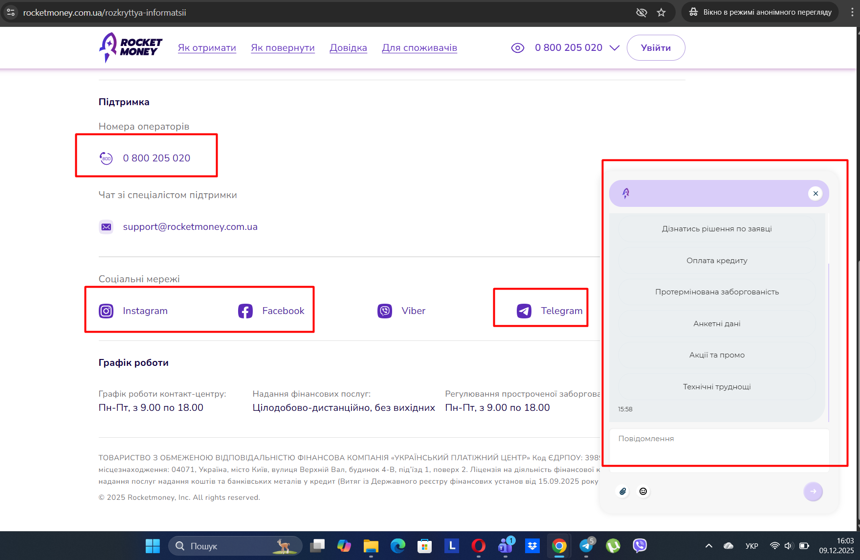
Task: Click the header phone number 0 800 205 020
Action: pos(569,47)
